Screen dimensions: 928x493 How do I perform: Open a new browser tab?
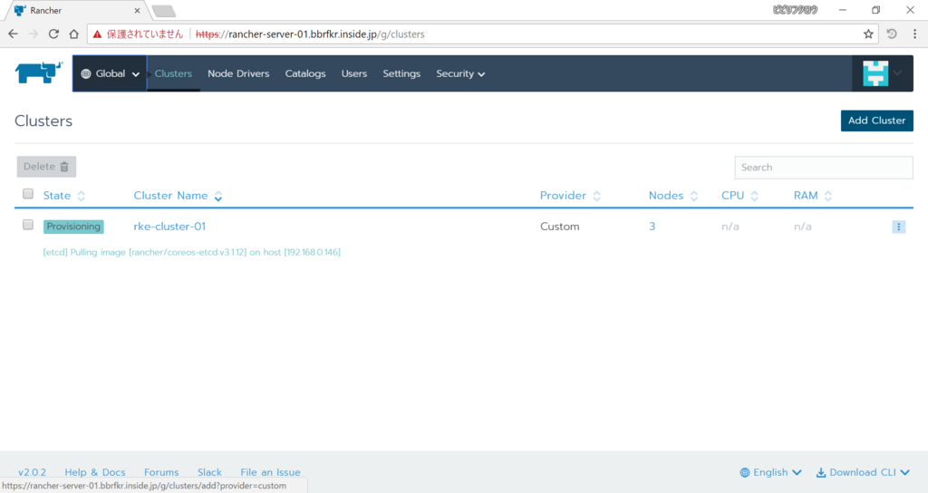point(163,11)
